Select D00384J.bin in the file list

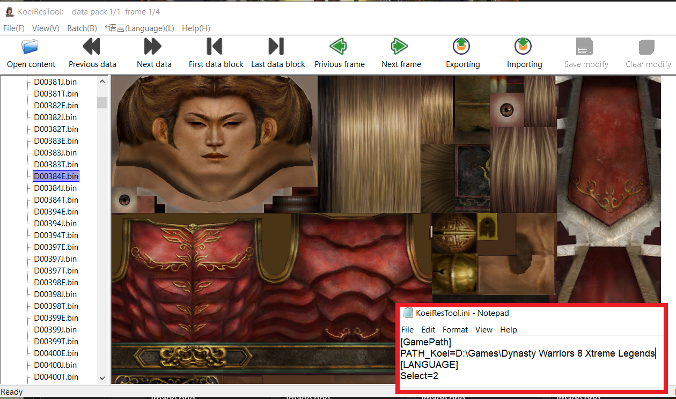(56, 188)
